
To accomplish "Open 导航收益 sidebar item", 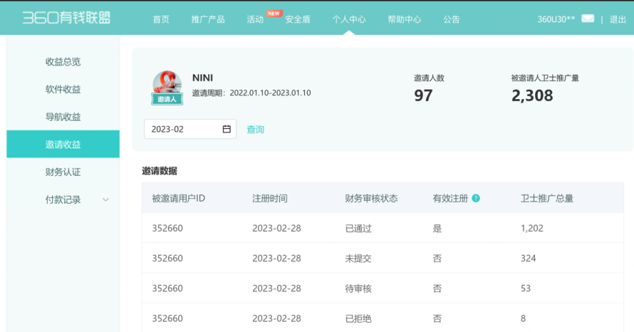I will [63, 117].
